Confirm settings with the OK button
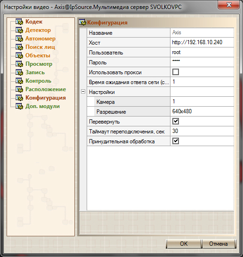 [184, 244]
